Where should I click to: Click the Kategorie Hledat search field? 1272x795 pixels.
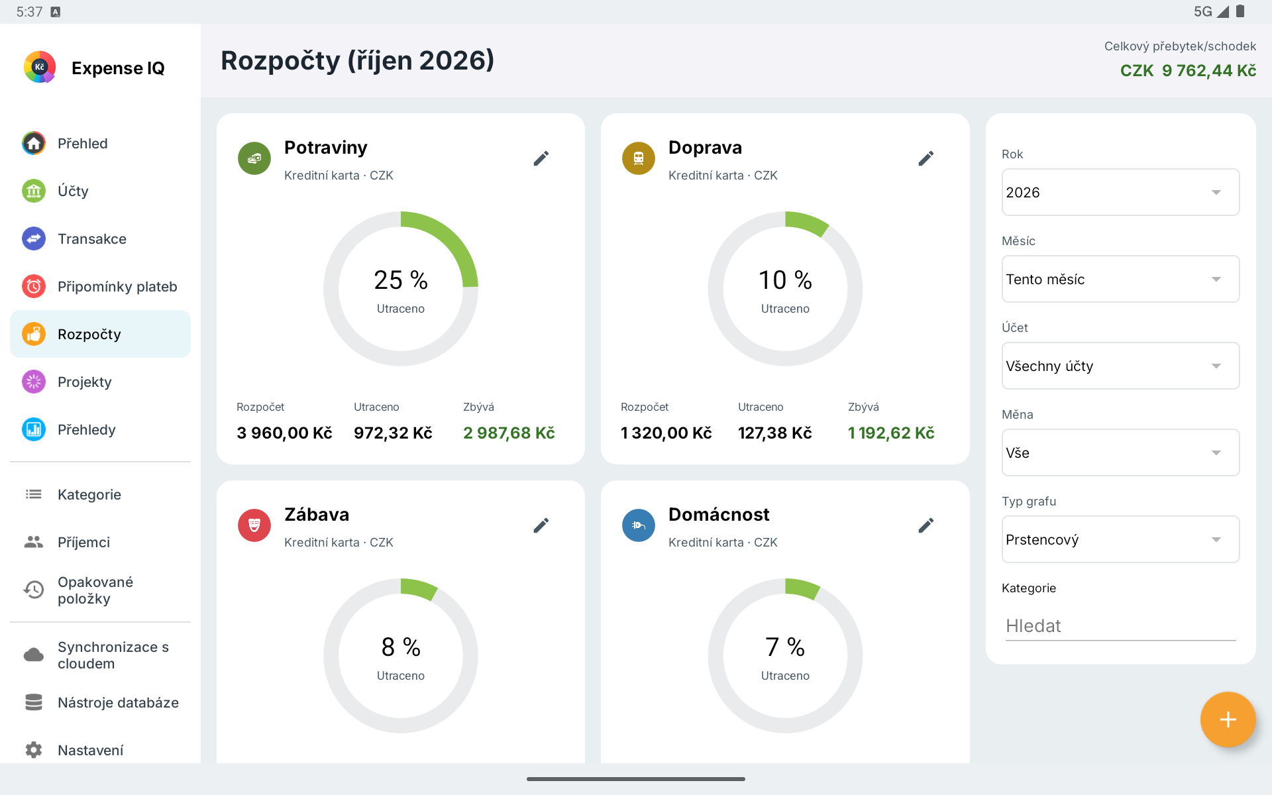pyautogui.click(x=1120, y=626)
